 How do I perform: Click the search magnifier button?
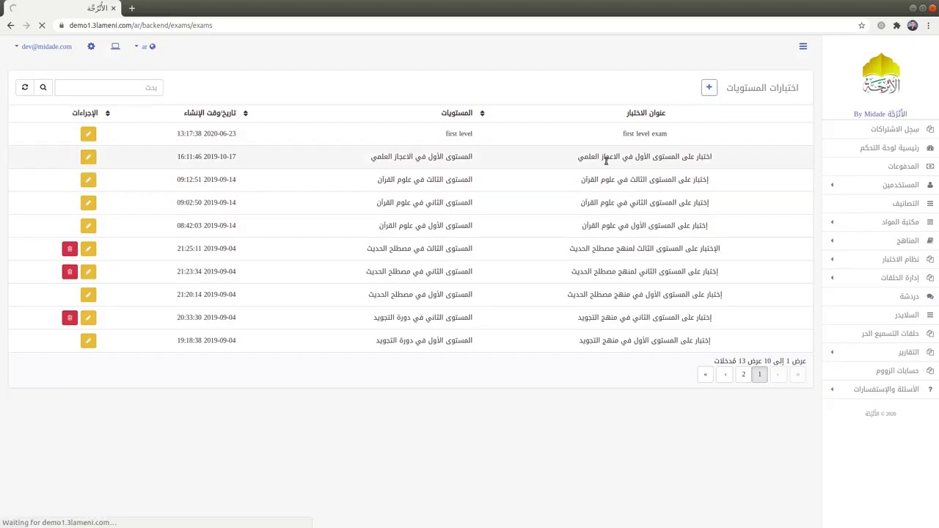[43, 87]
